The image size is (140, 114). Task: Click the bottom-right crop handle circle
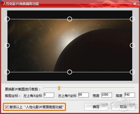[132, 72]
